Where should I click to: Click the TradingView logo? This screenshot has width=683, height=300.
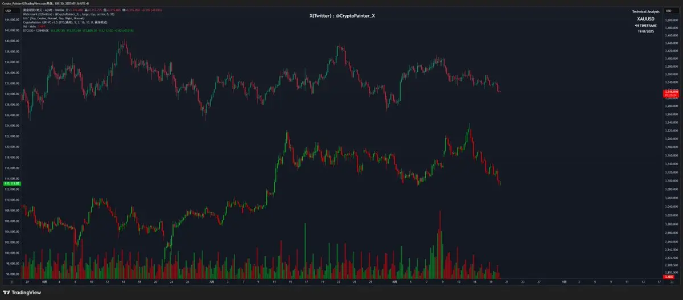point(22,293)
